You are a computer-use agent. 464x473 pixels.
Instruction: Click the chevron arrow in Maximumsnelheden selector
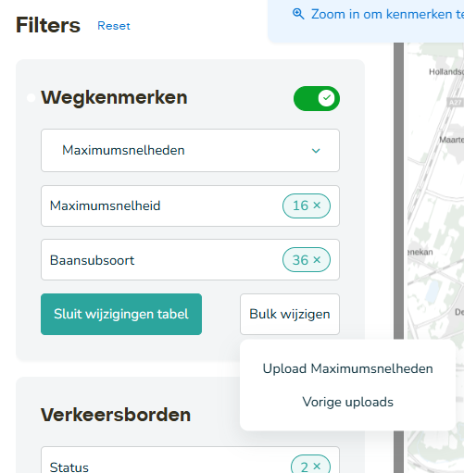click(316, 151)
